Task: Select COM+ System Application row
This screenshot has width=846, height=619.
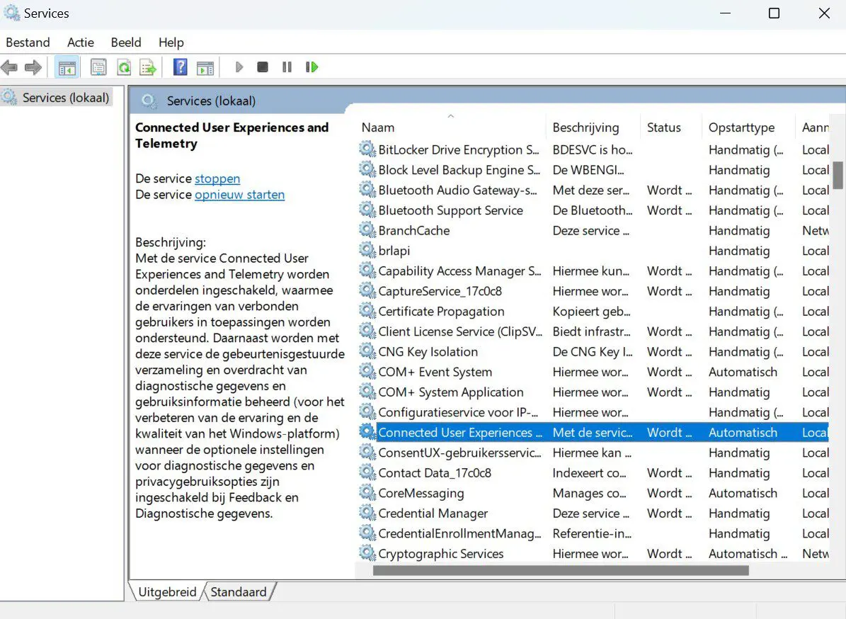Action: pyautogui.click(x=593, y=392)
